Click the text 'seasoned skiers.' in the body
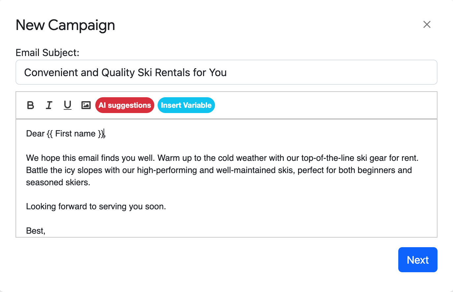453x292 pixels. 58,182
